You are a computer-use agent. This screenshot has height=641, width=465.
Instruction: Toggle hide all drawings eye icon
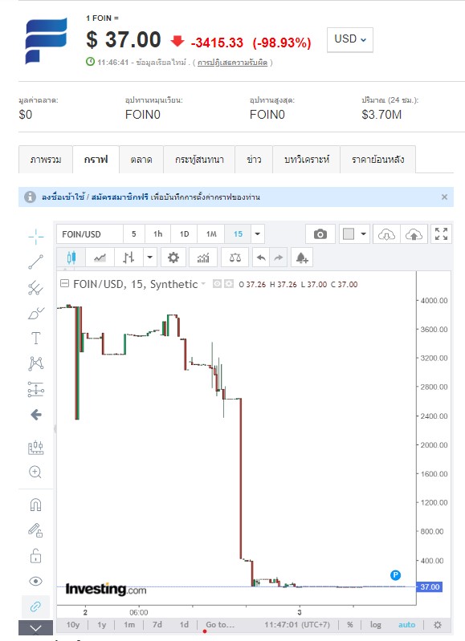(35, 581)
